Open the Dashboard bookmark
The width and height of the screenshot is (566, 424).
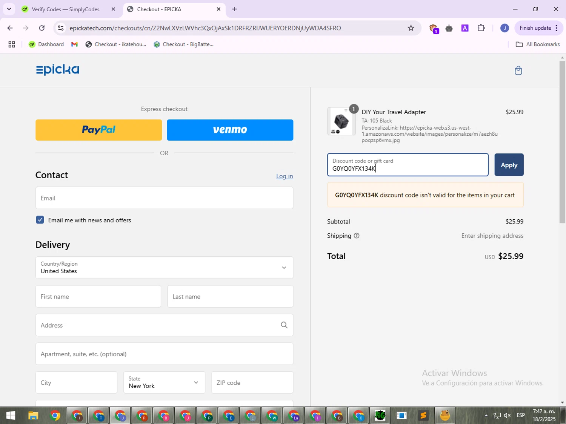coord(46,44)
